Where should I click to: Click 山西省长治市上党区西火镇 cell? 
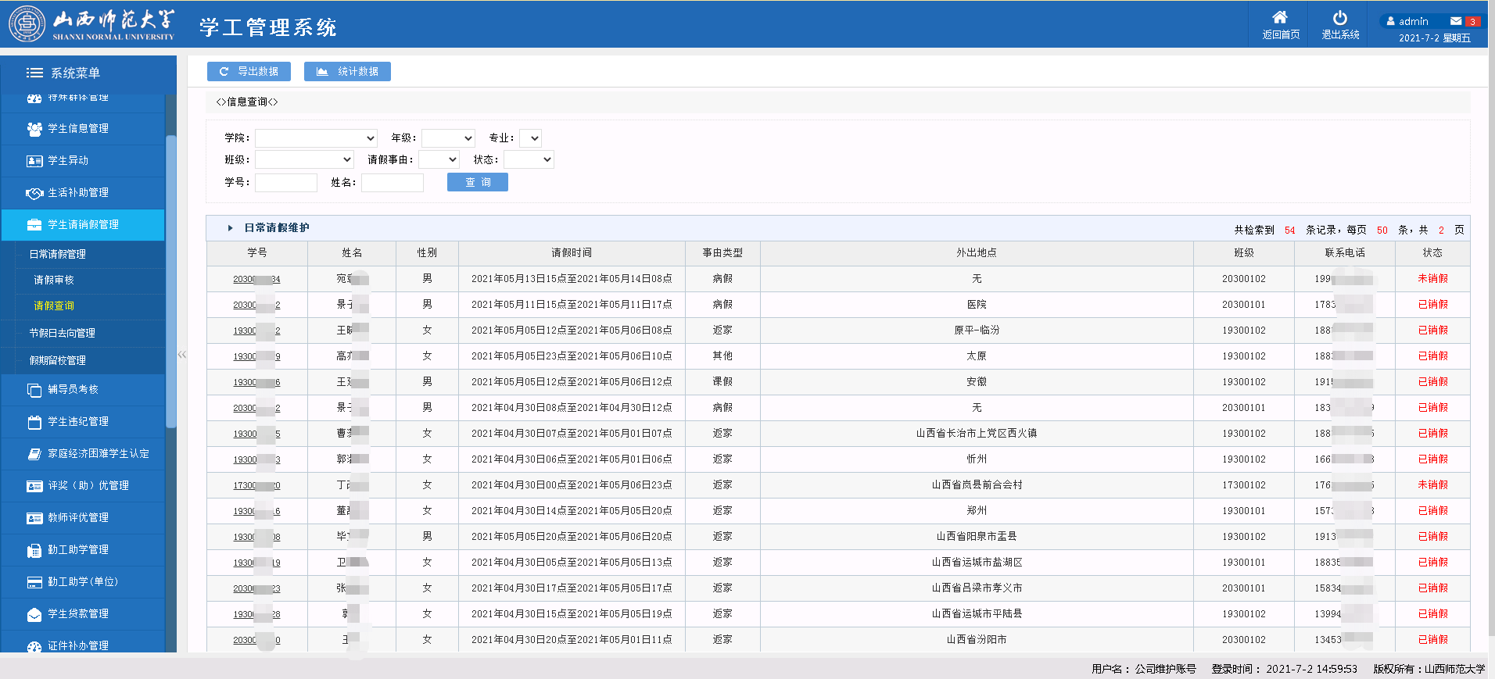point(977,434)
